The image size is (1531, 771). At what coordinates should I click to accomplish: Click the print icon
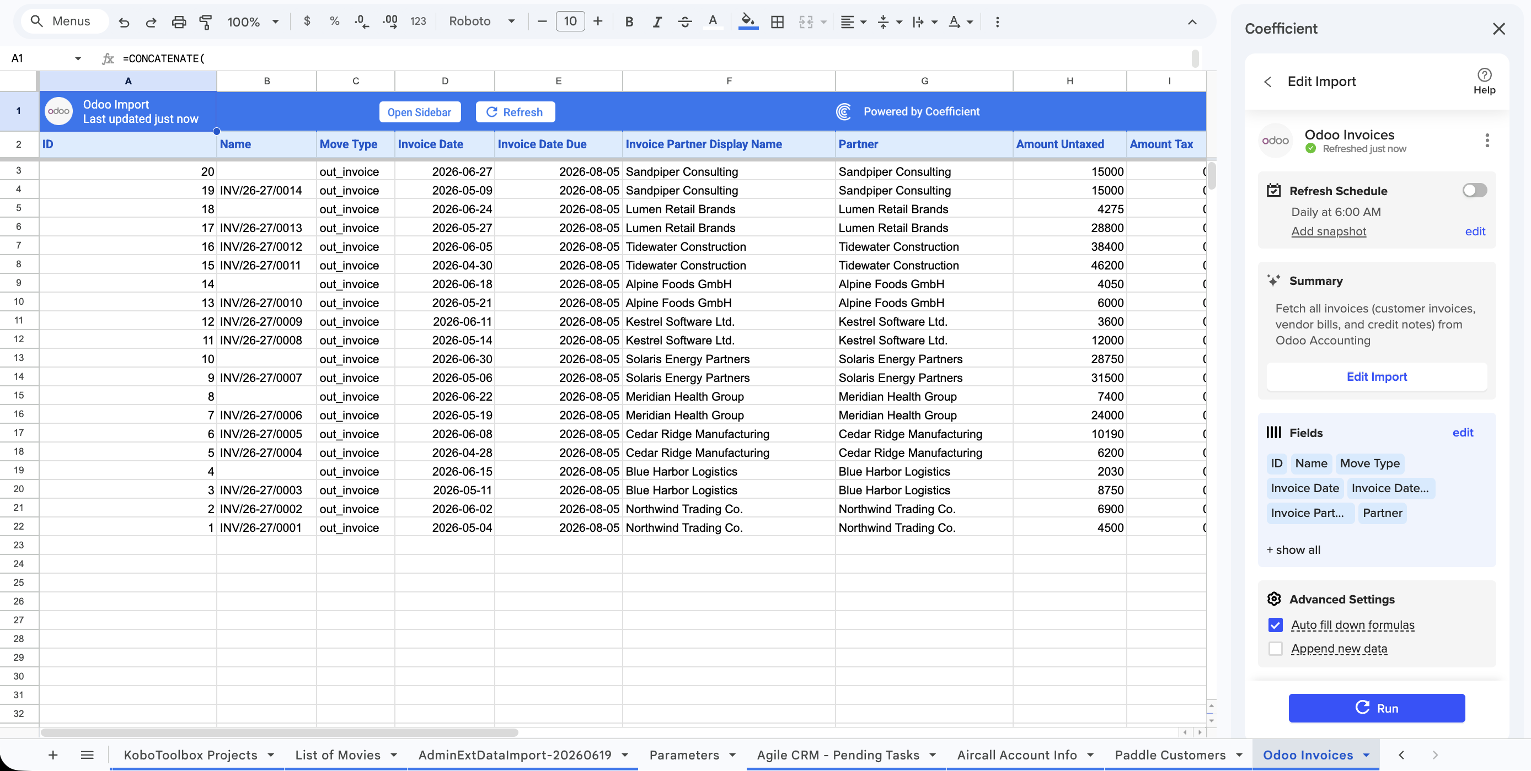point(178,22)
